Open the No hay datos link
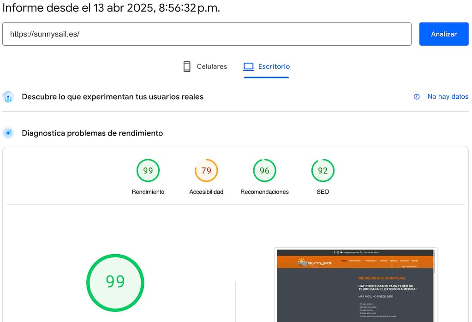Screen dimensions: 472x322 448,97
